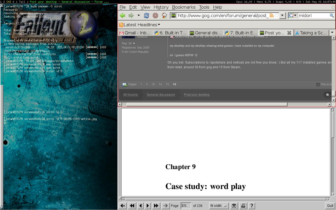Go to forum page 15
This screenshot has width=336, height=210.
pos(167,84)
